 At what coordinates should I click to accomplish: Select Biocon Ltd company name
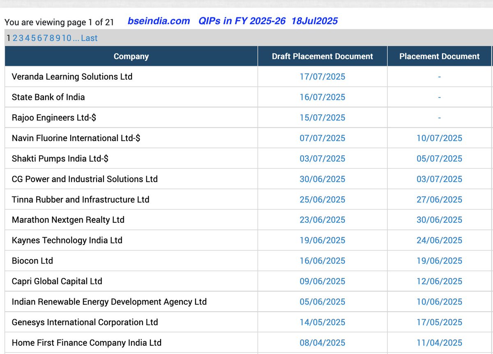(32, 261)
